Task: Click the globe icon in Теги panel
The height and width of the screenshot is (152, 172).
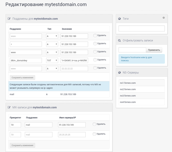Action: 119,19
